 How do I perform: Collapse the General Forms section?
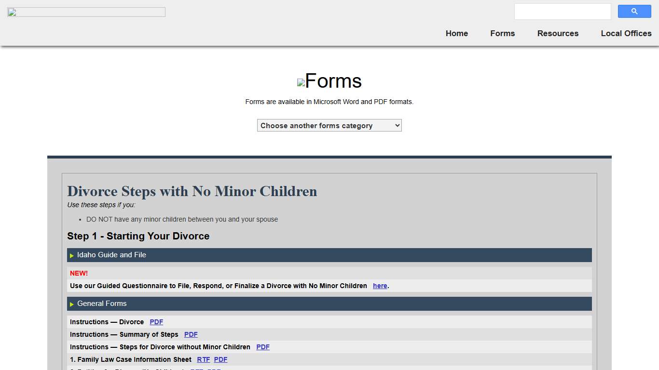tap(102, 304)
